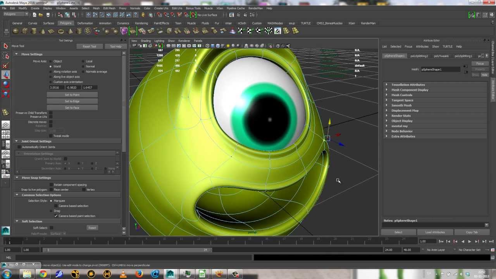This screenshot has width=496, height=279.
Task: Select Local move axis radio button
Action: point(83,61)
